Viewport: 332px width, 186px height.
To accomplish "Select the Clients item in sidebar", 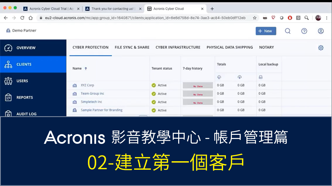I will 33,64.
